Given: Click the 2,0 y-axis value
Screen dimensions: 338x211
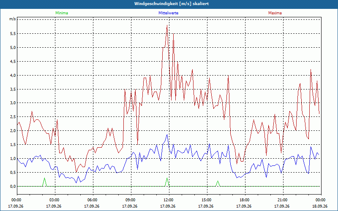Looking at the screenshot, I should click(x=13, y=131).
